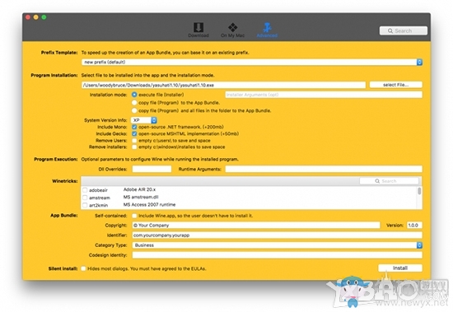Screen dimensions: 453x312
Task: Enable the Silent Install checkbox
Action: (83, 268)
